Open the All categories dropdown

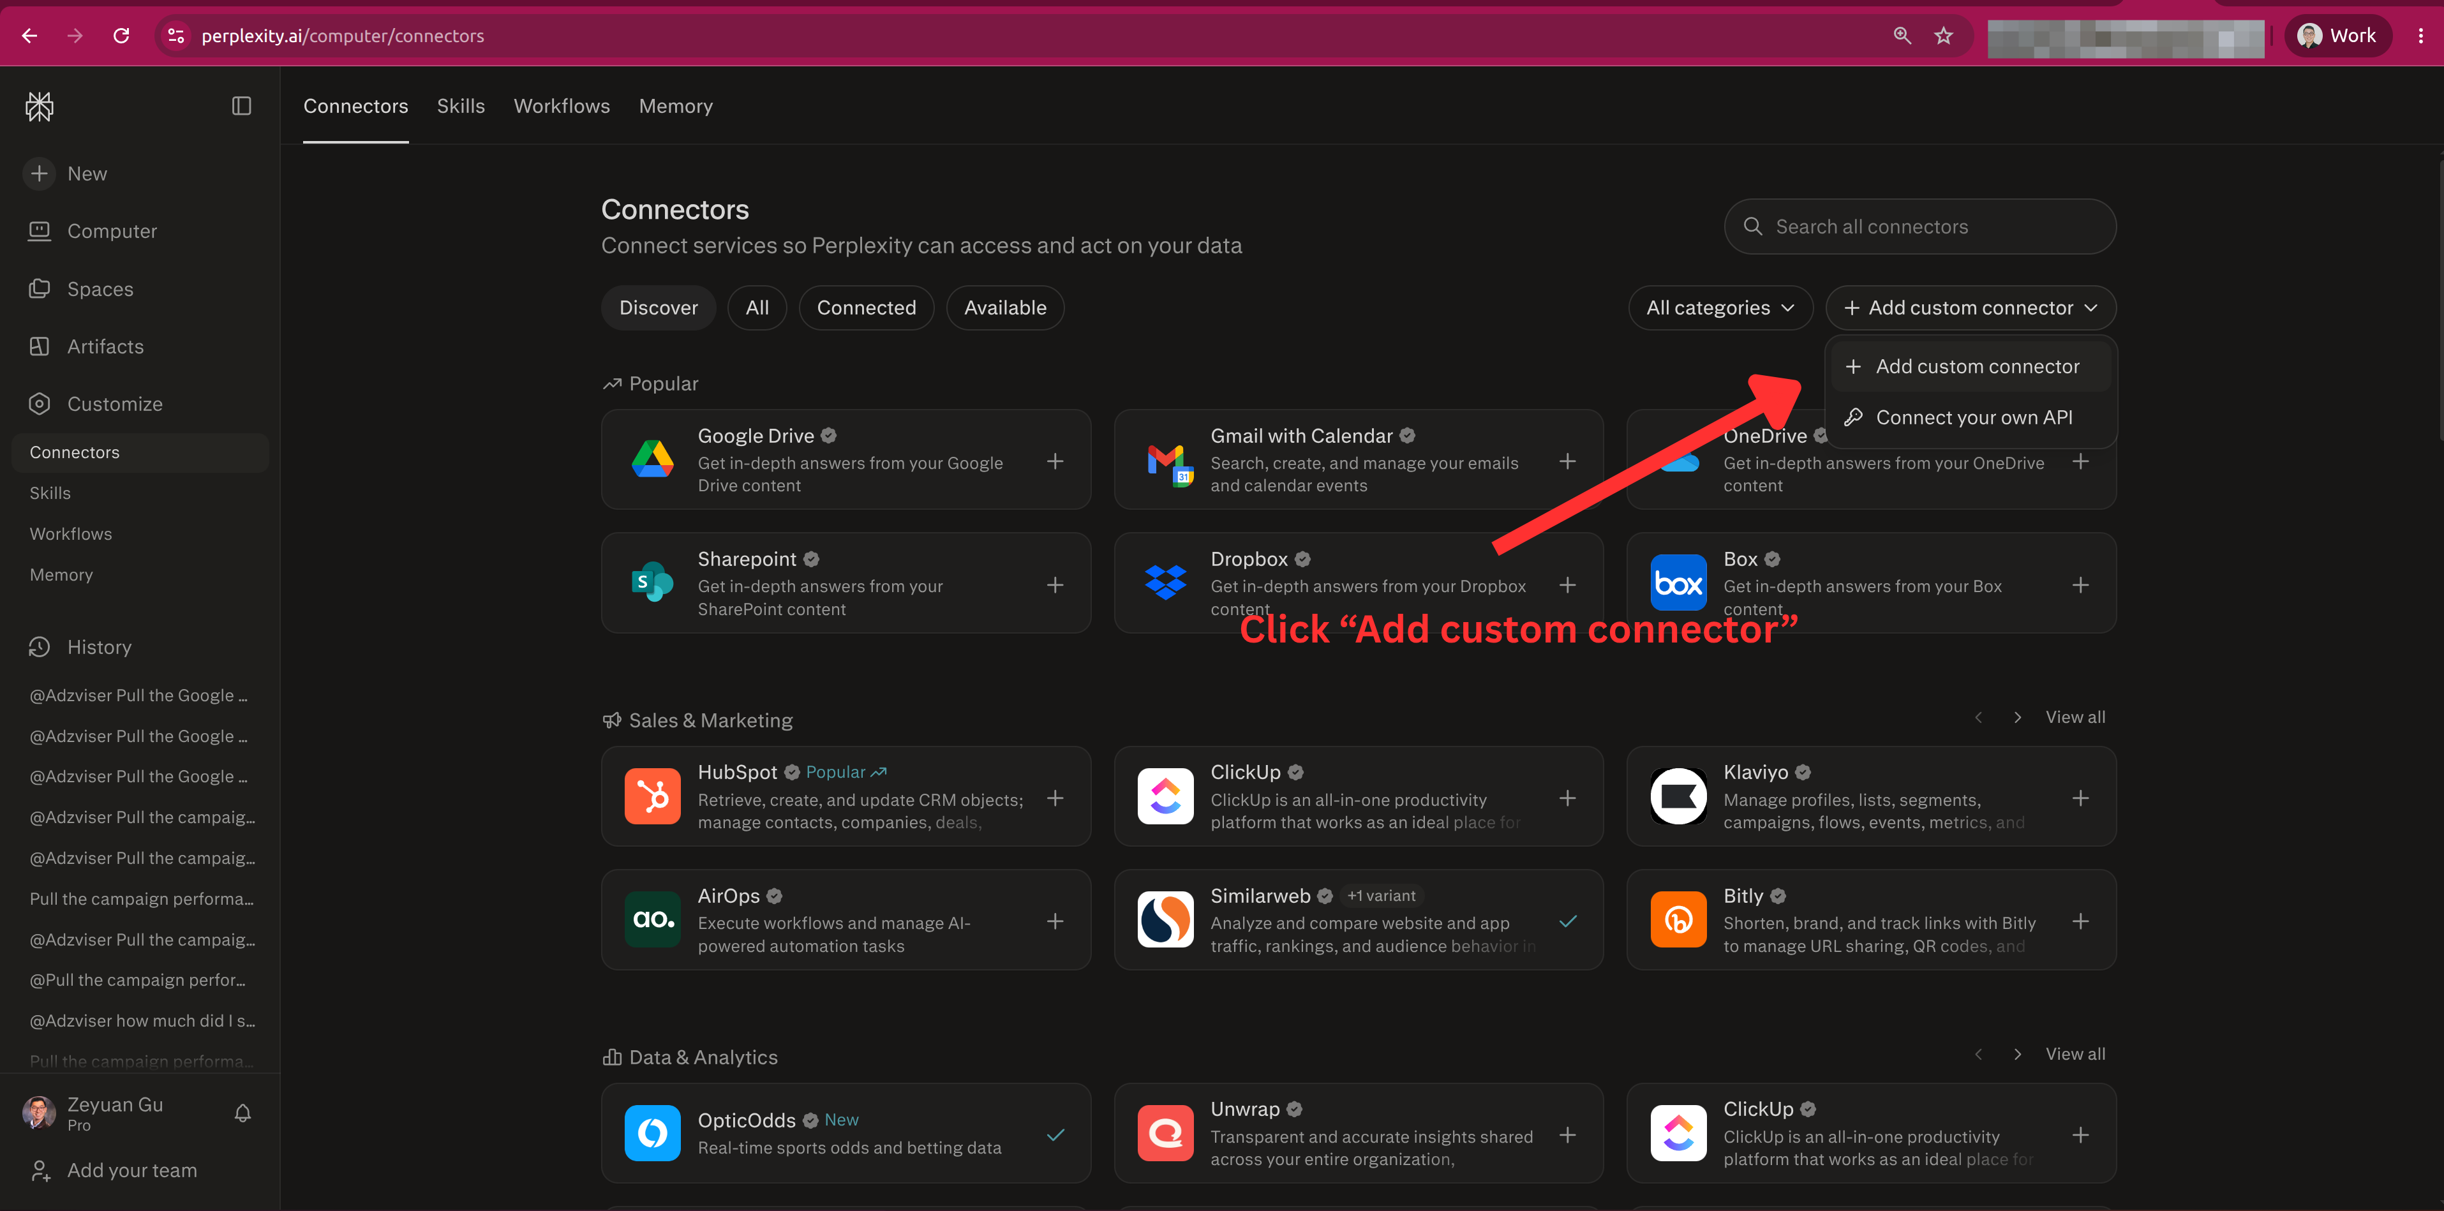point(1720,308)
